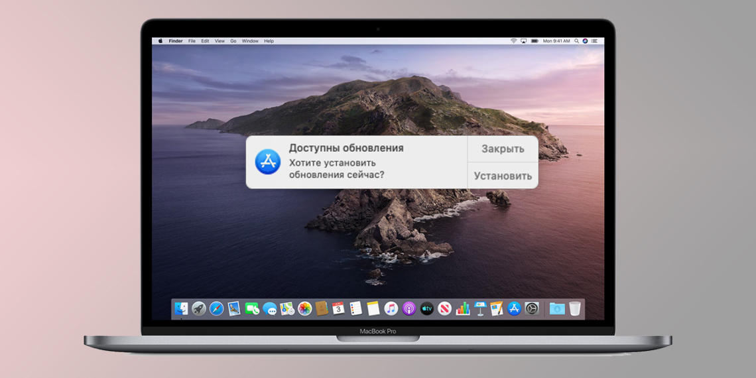Open Spotlight search in menu bar
756x378 pixels.
coord(576,41)
